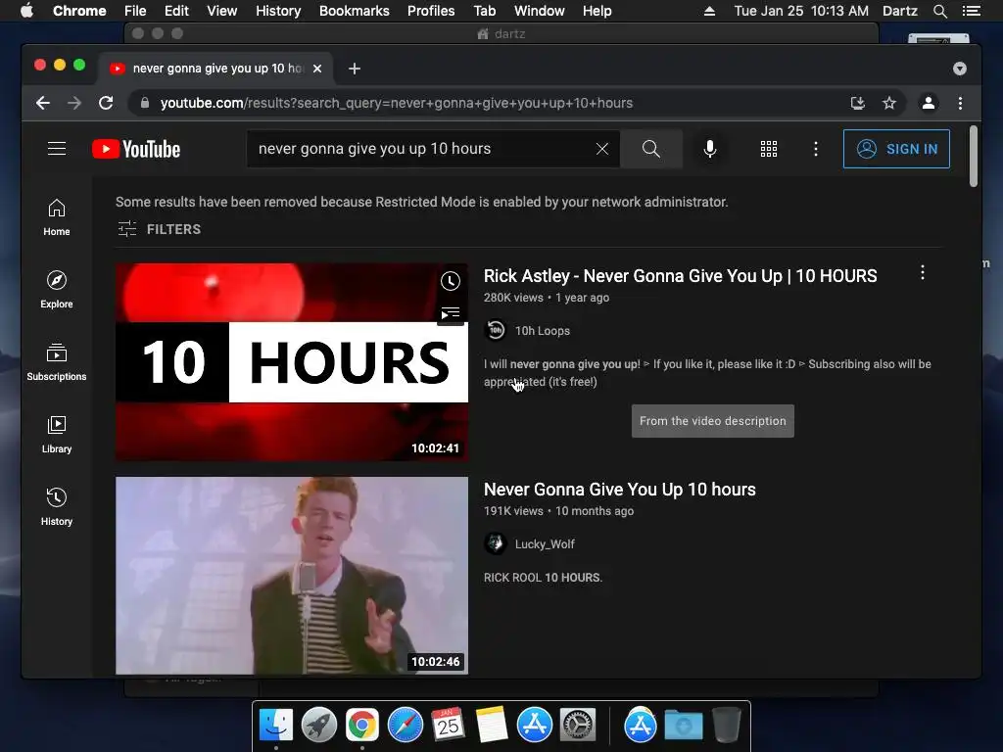Open 'Never Gonna Give You Up 10 hours' title
The width and height of the screenshot is (1003, 752).
[x=619, y=490]
